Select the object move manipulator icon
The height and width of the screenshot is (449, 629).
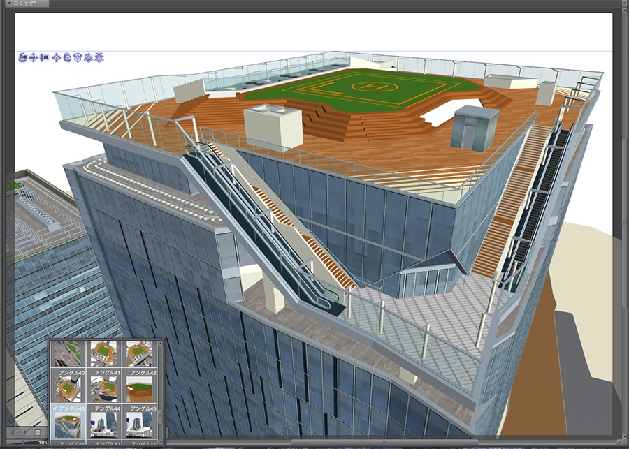57,58
